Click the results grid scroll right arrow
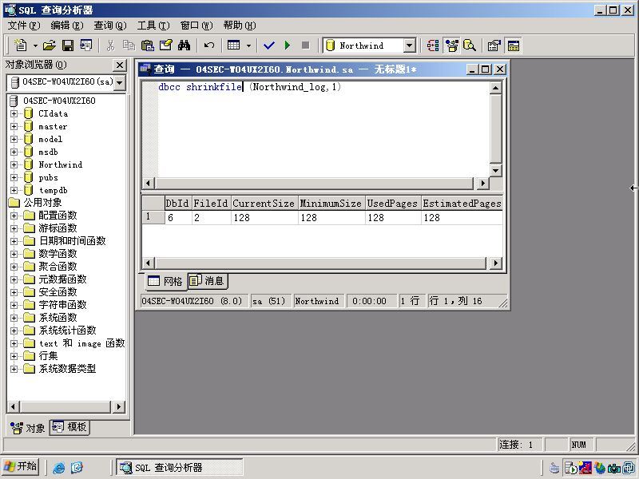The height and width of the screenshot is (479, 639). [495, 263]
